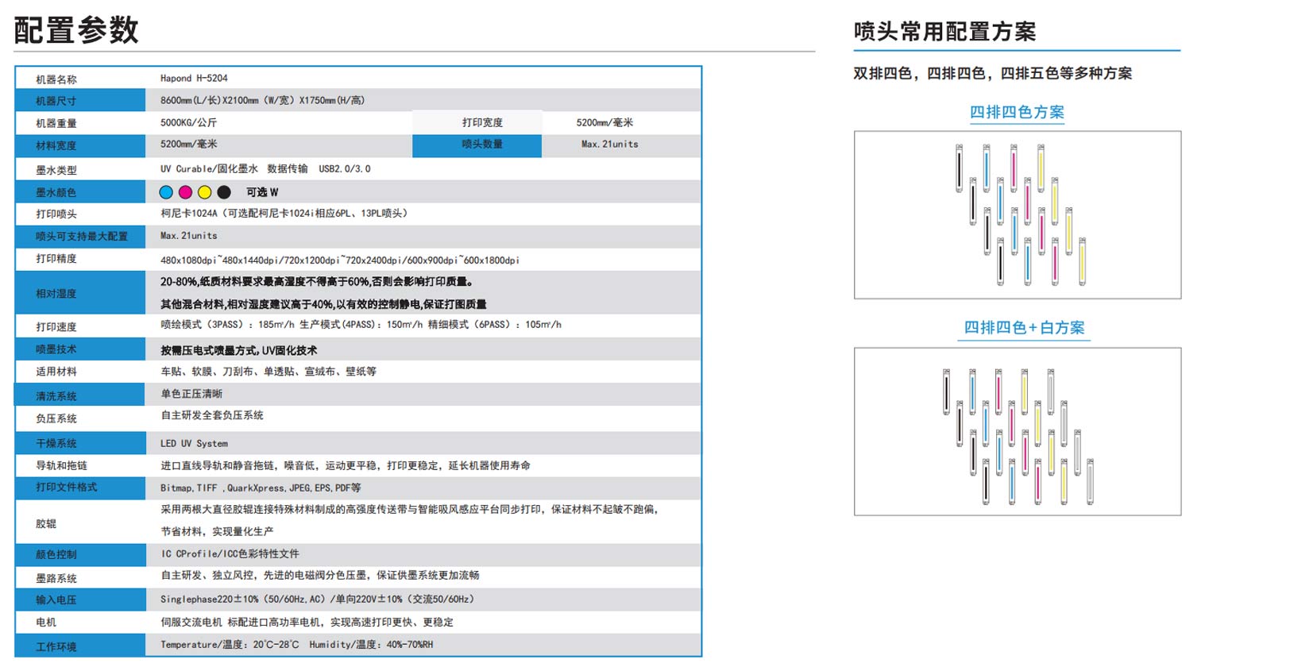Image resolution: width=1290 pixels, height=667 pixels.
Task: Select the 20-80% humidity requirement line
Action: coord(317,282)
